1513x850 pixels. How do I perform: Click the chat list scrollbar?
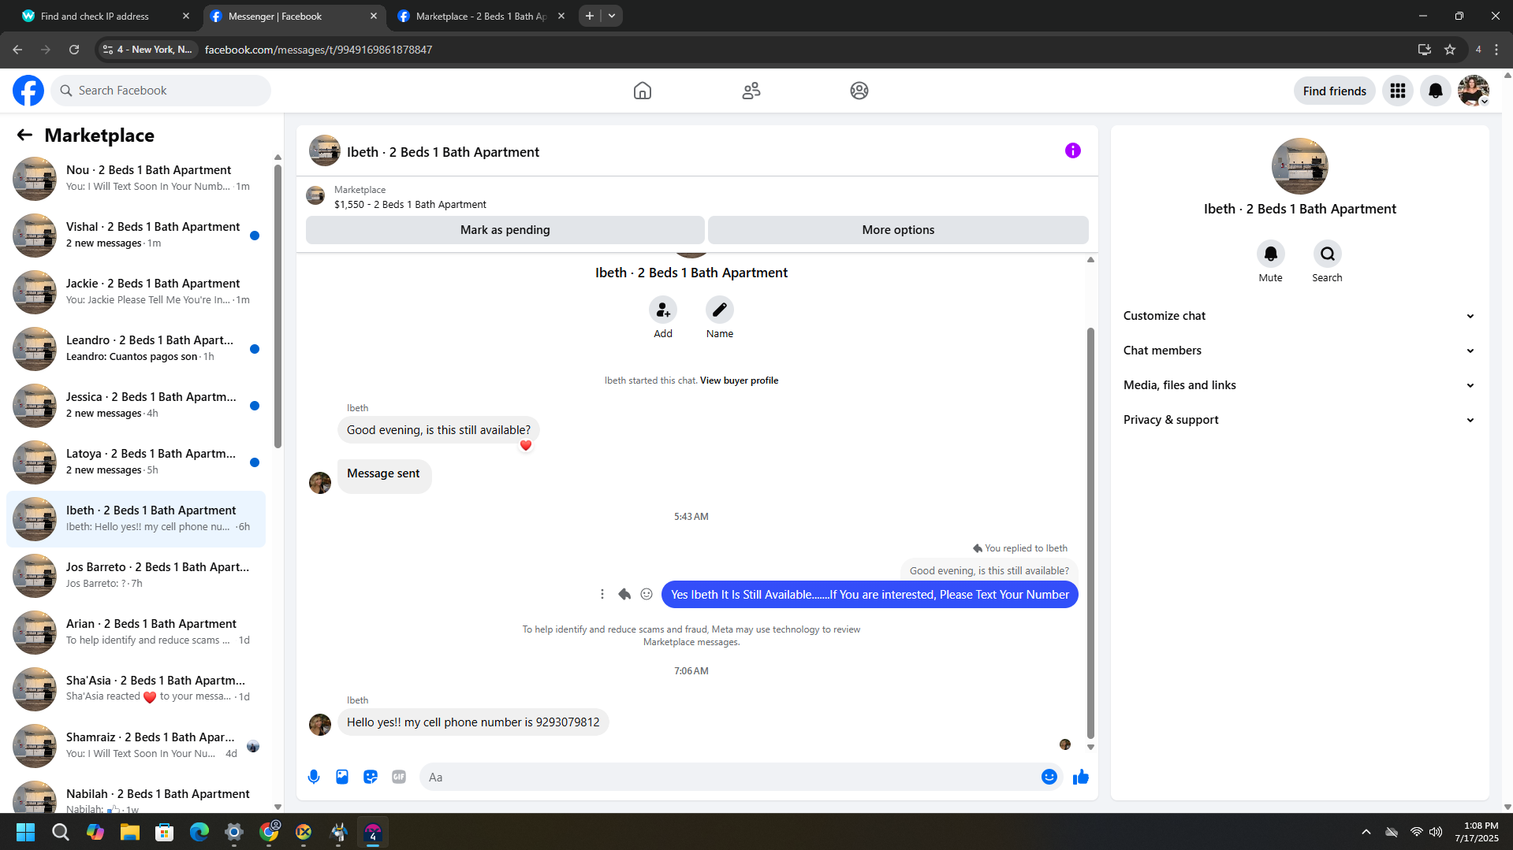coord(278,306)
